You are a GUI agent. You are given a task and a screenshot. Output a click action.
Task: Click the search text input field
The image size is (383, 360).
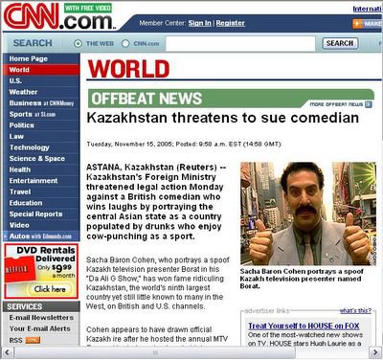(240, 44)
